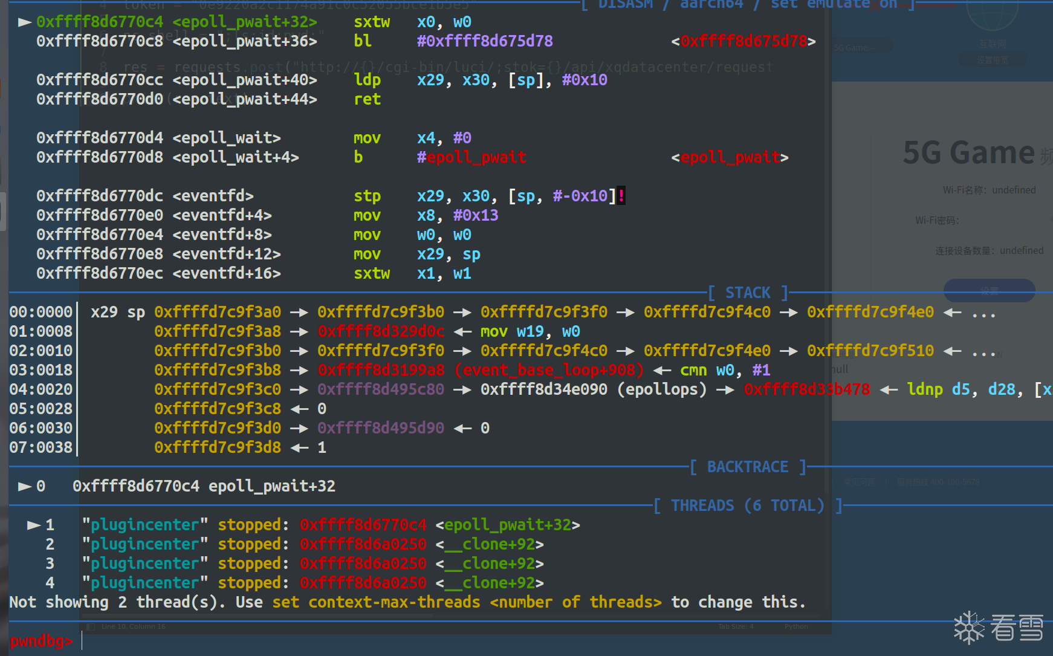Select the faded '5G Game:--' tab
This screenshot has height=656, width=1053.
[854, 48]
